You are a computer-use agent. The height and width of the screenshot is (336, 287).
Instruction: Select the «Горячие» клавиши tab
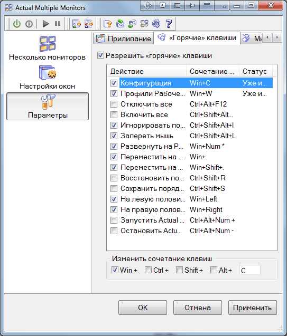coord(197,38)
